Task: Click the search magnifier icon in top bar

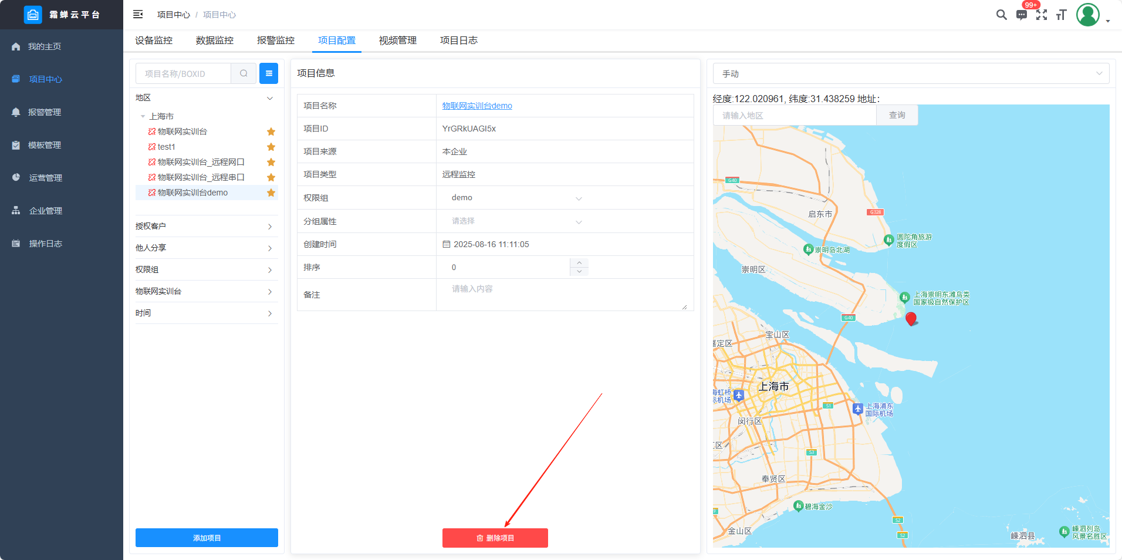Action: (1001, 15)
